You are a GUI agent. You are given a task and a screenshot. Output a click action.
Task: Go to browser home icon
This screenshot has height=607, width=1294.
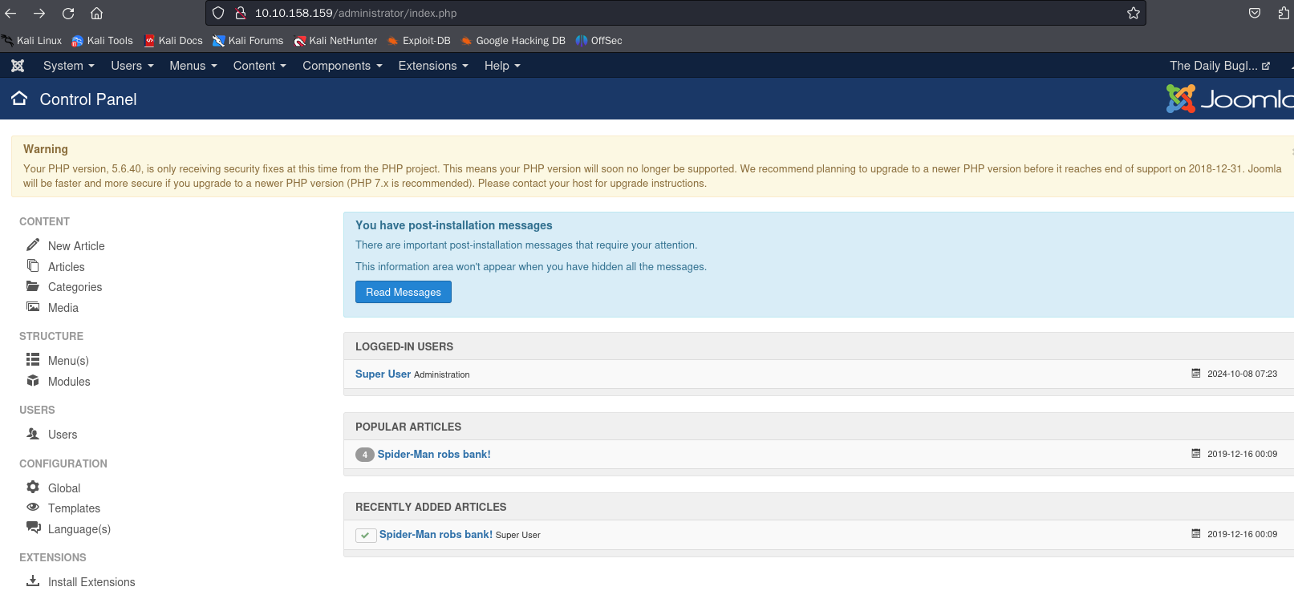pyautogui.click(x=96, y=13)
